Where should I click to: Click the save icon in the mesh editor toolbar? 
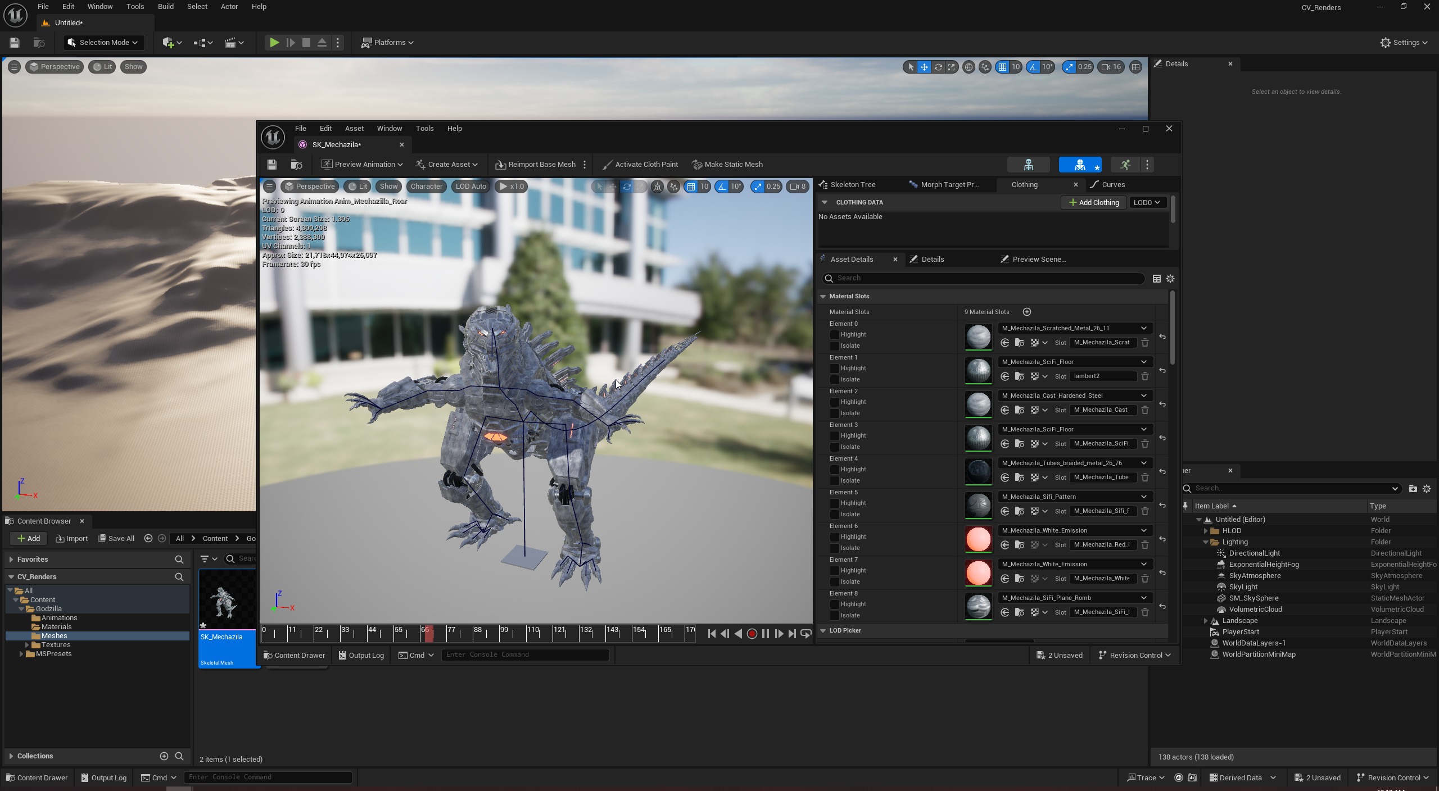tap(272, 165)
